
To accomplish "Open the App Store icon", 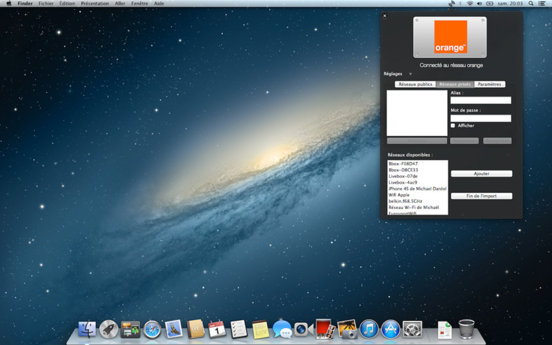I will [x=391, y=330].
